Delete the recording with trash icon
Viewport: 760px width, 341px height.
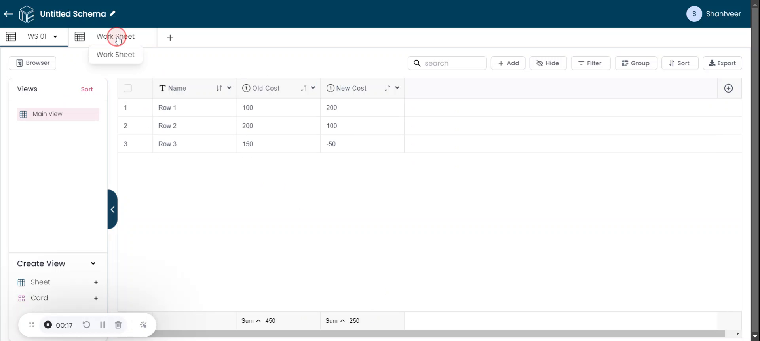tap(118, 325)
